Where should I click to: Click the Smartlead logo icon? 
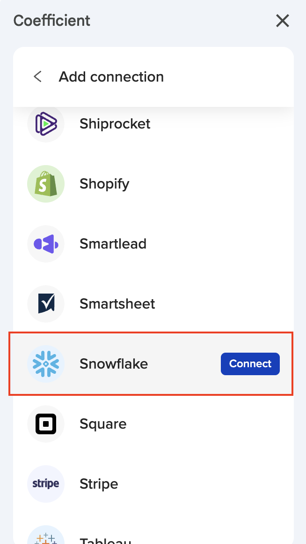tap(46, 244)
